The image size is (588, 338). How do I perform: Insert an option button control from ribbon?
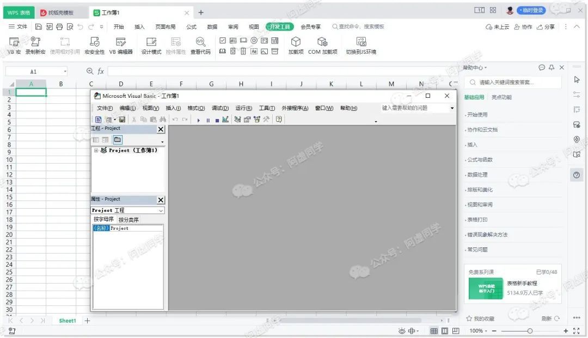pyautogui.click(x=254, y=40)
